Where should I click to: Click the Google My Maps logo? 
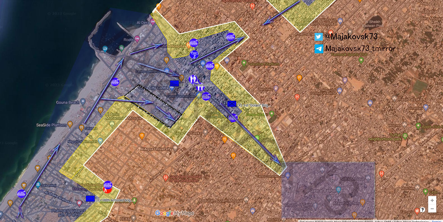[x=175, y=213]
